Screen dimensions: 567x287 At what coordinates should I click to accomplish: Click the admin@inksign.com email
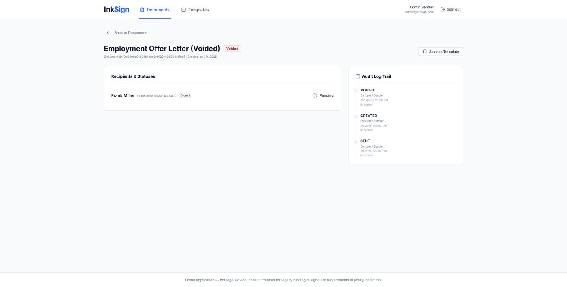click(x=420, y=12)
